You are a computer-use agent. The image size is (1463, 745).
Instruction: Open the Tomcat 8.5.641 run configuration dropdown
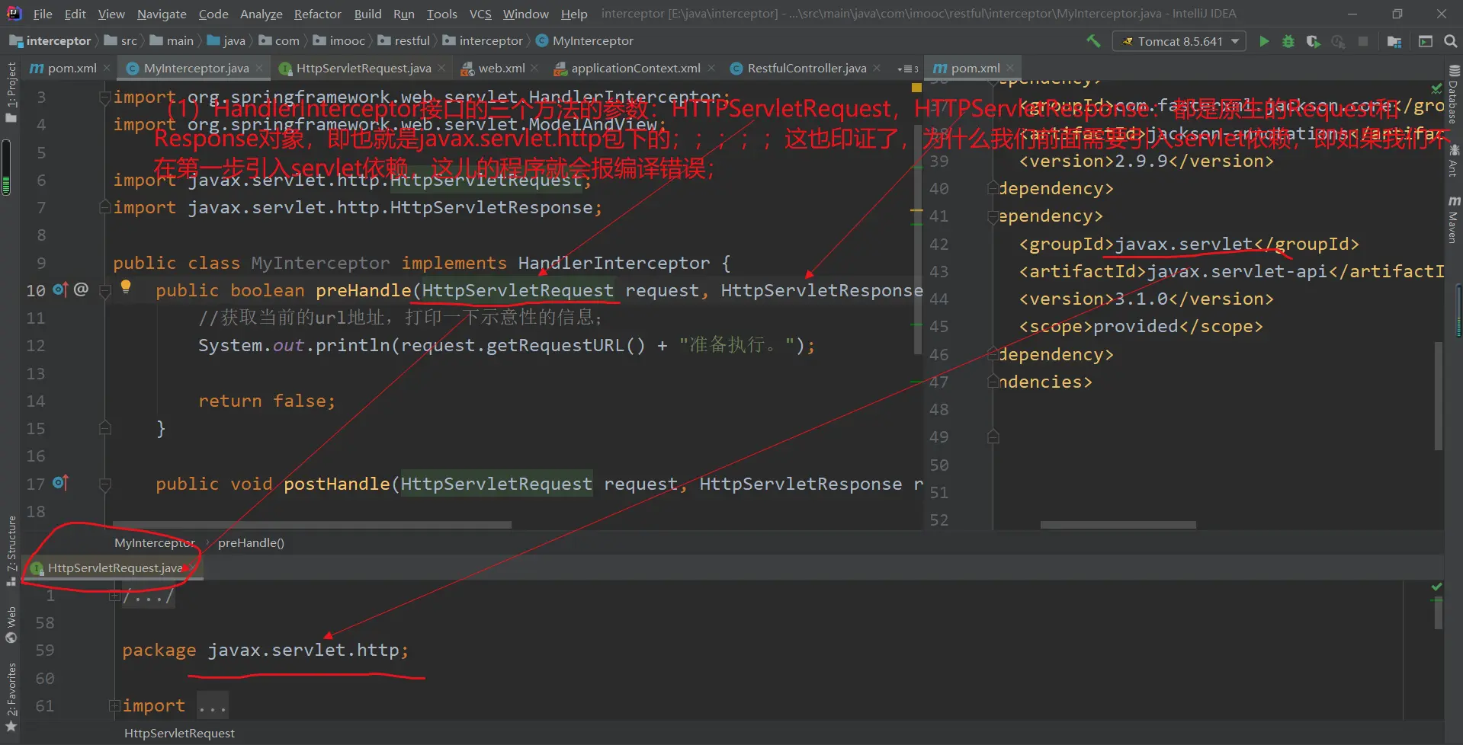coord(1179,41)
